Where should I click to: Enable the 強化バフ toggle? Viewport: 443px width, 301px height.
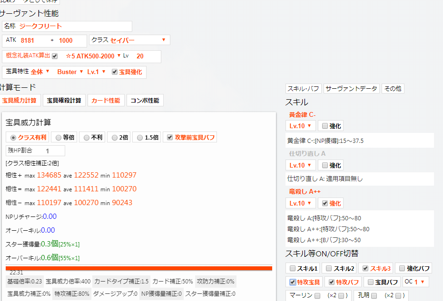402,268
